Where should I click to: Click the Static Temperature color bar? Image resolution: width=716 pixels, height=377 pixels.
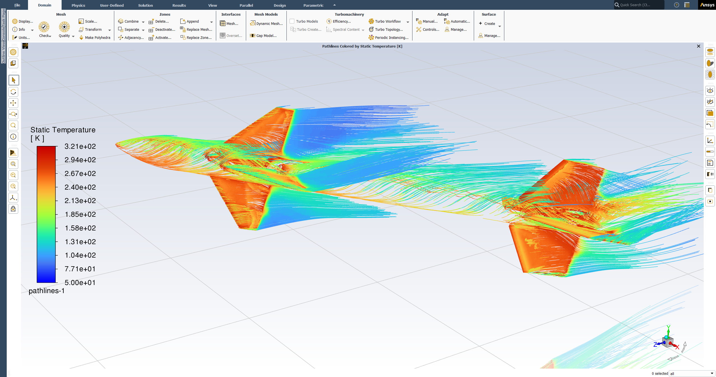click(46, 214)
